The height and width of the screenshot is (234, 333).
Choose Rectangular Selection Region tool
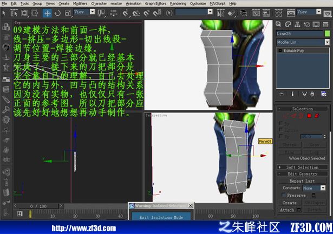24,13
